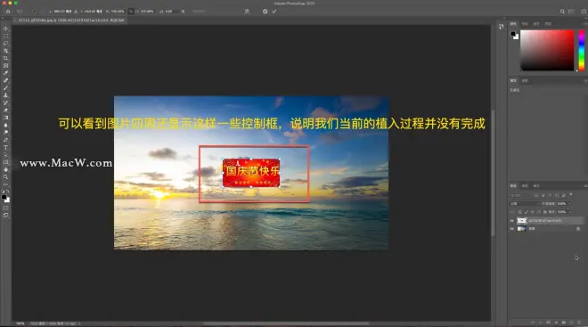
Task: Select the Lasso tool
Action: click(x=5, y=43)
